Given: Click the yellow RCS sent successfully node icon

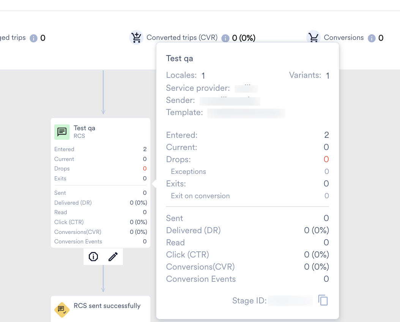Looking at the screenshot, I should (61, 310).
